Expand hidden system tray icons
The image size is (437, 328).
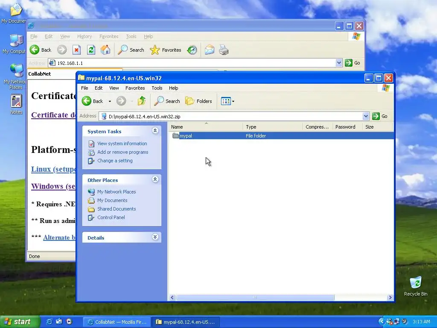coord(381,322)
